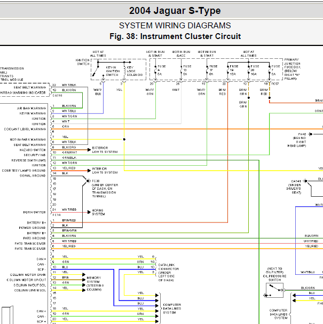Image resolution: width=323 pixels, height=324 pixels.
Task: Click the "FUSE 17 5A" label
Action: (x=213, y=70)
